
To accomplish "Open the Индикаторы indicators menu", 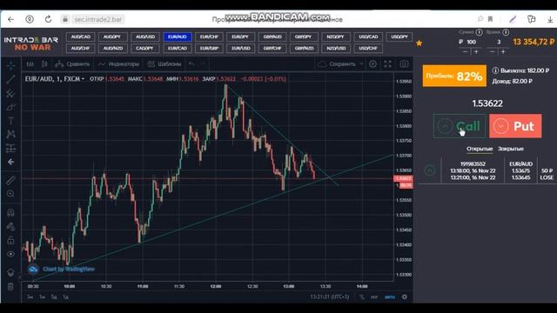I will 118,63.
